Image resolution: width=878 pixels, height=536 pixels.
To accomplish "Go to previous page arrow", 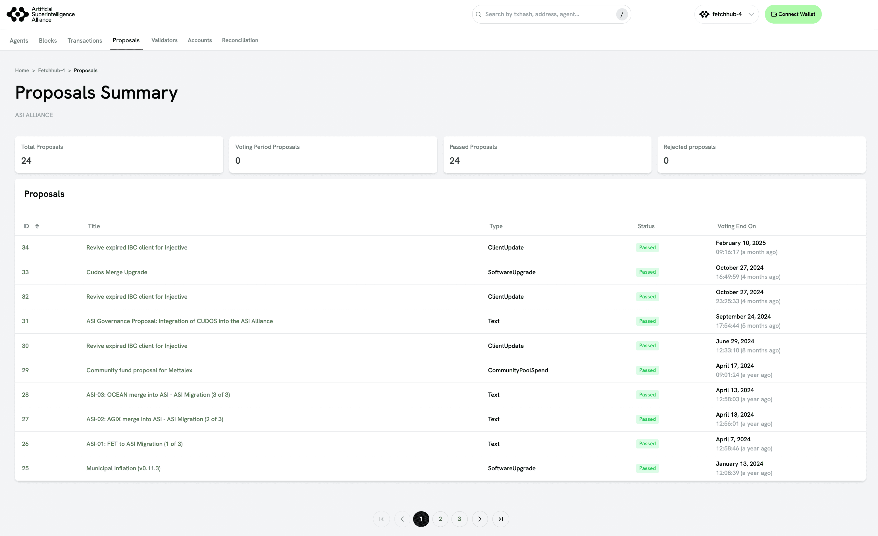I will point(402,519).
